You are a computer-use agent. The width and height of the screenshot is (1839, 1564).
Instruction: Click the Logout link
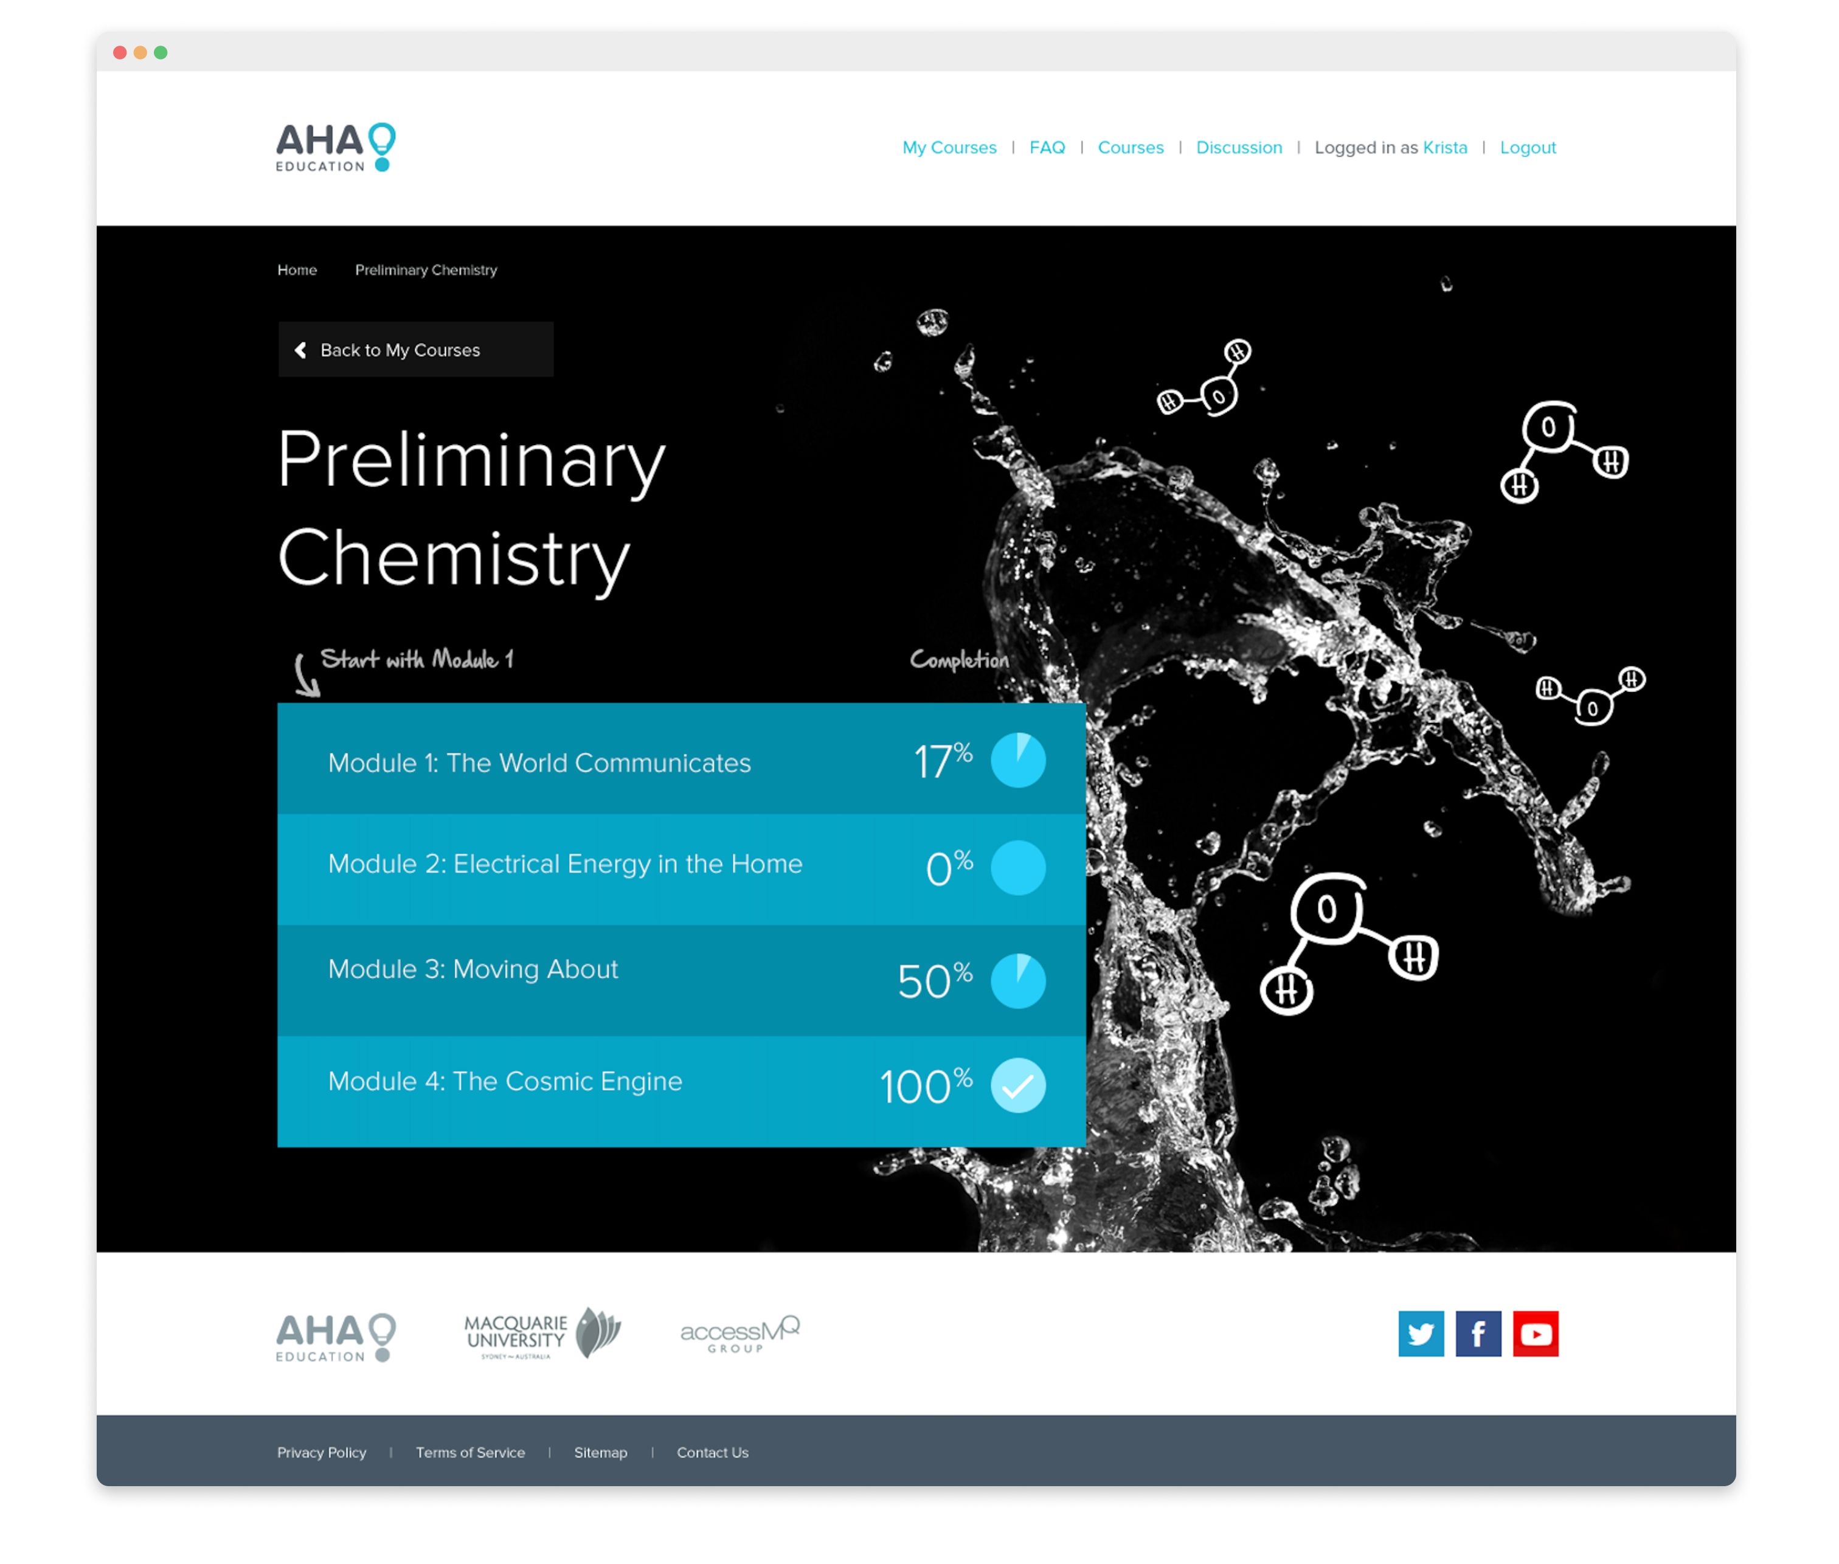tap(1527, 147)
